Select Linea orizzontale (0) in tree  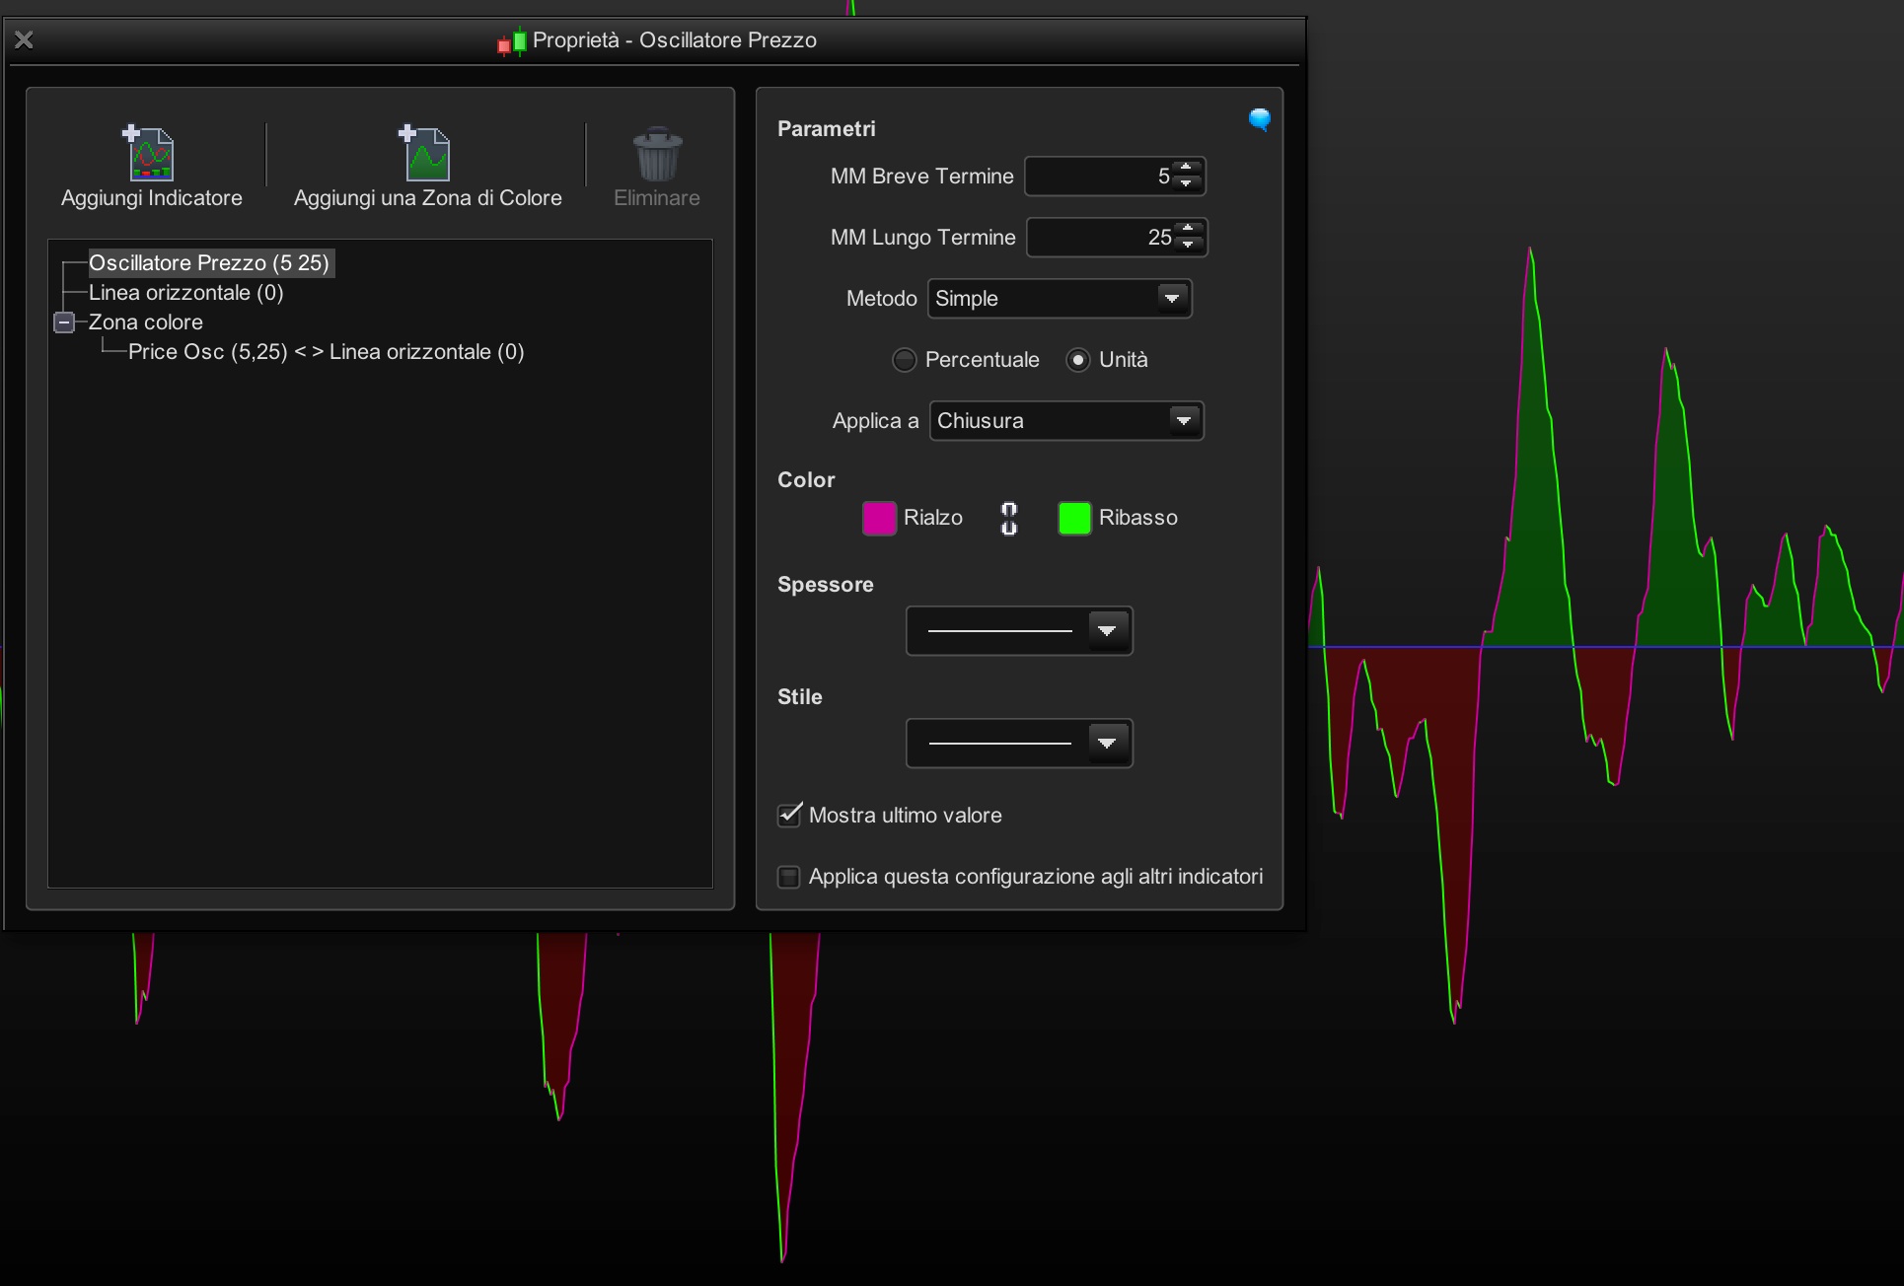coord(185,293)
